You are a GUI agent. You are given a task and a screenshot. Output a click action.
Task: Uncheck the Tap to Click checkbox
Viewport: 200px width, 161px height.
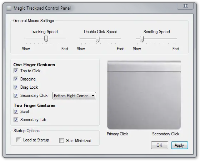pyautogui.click(x=16, y=71)
